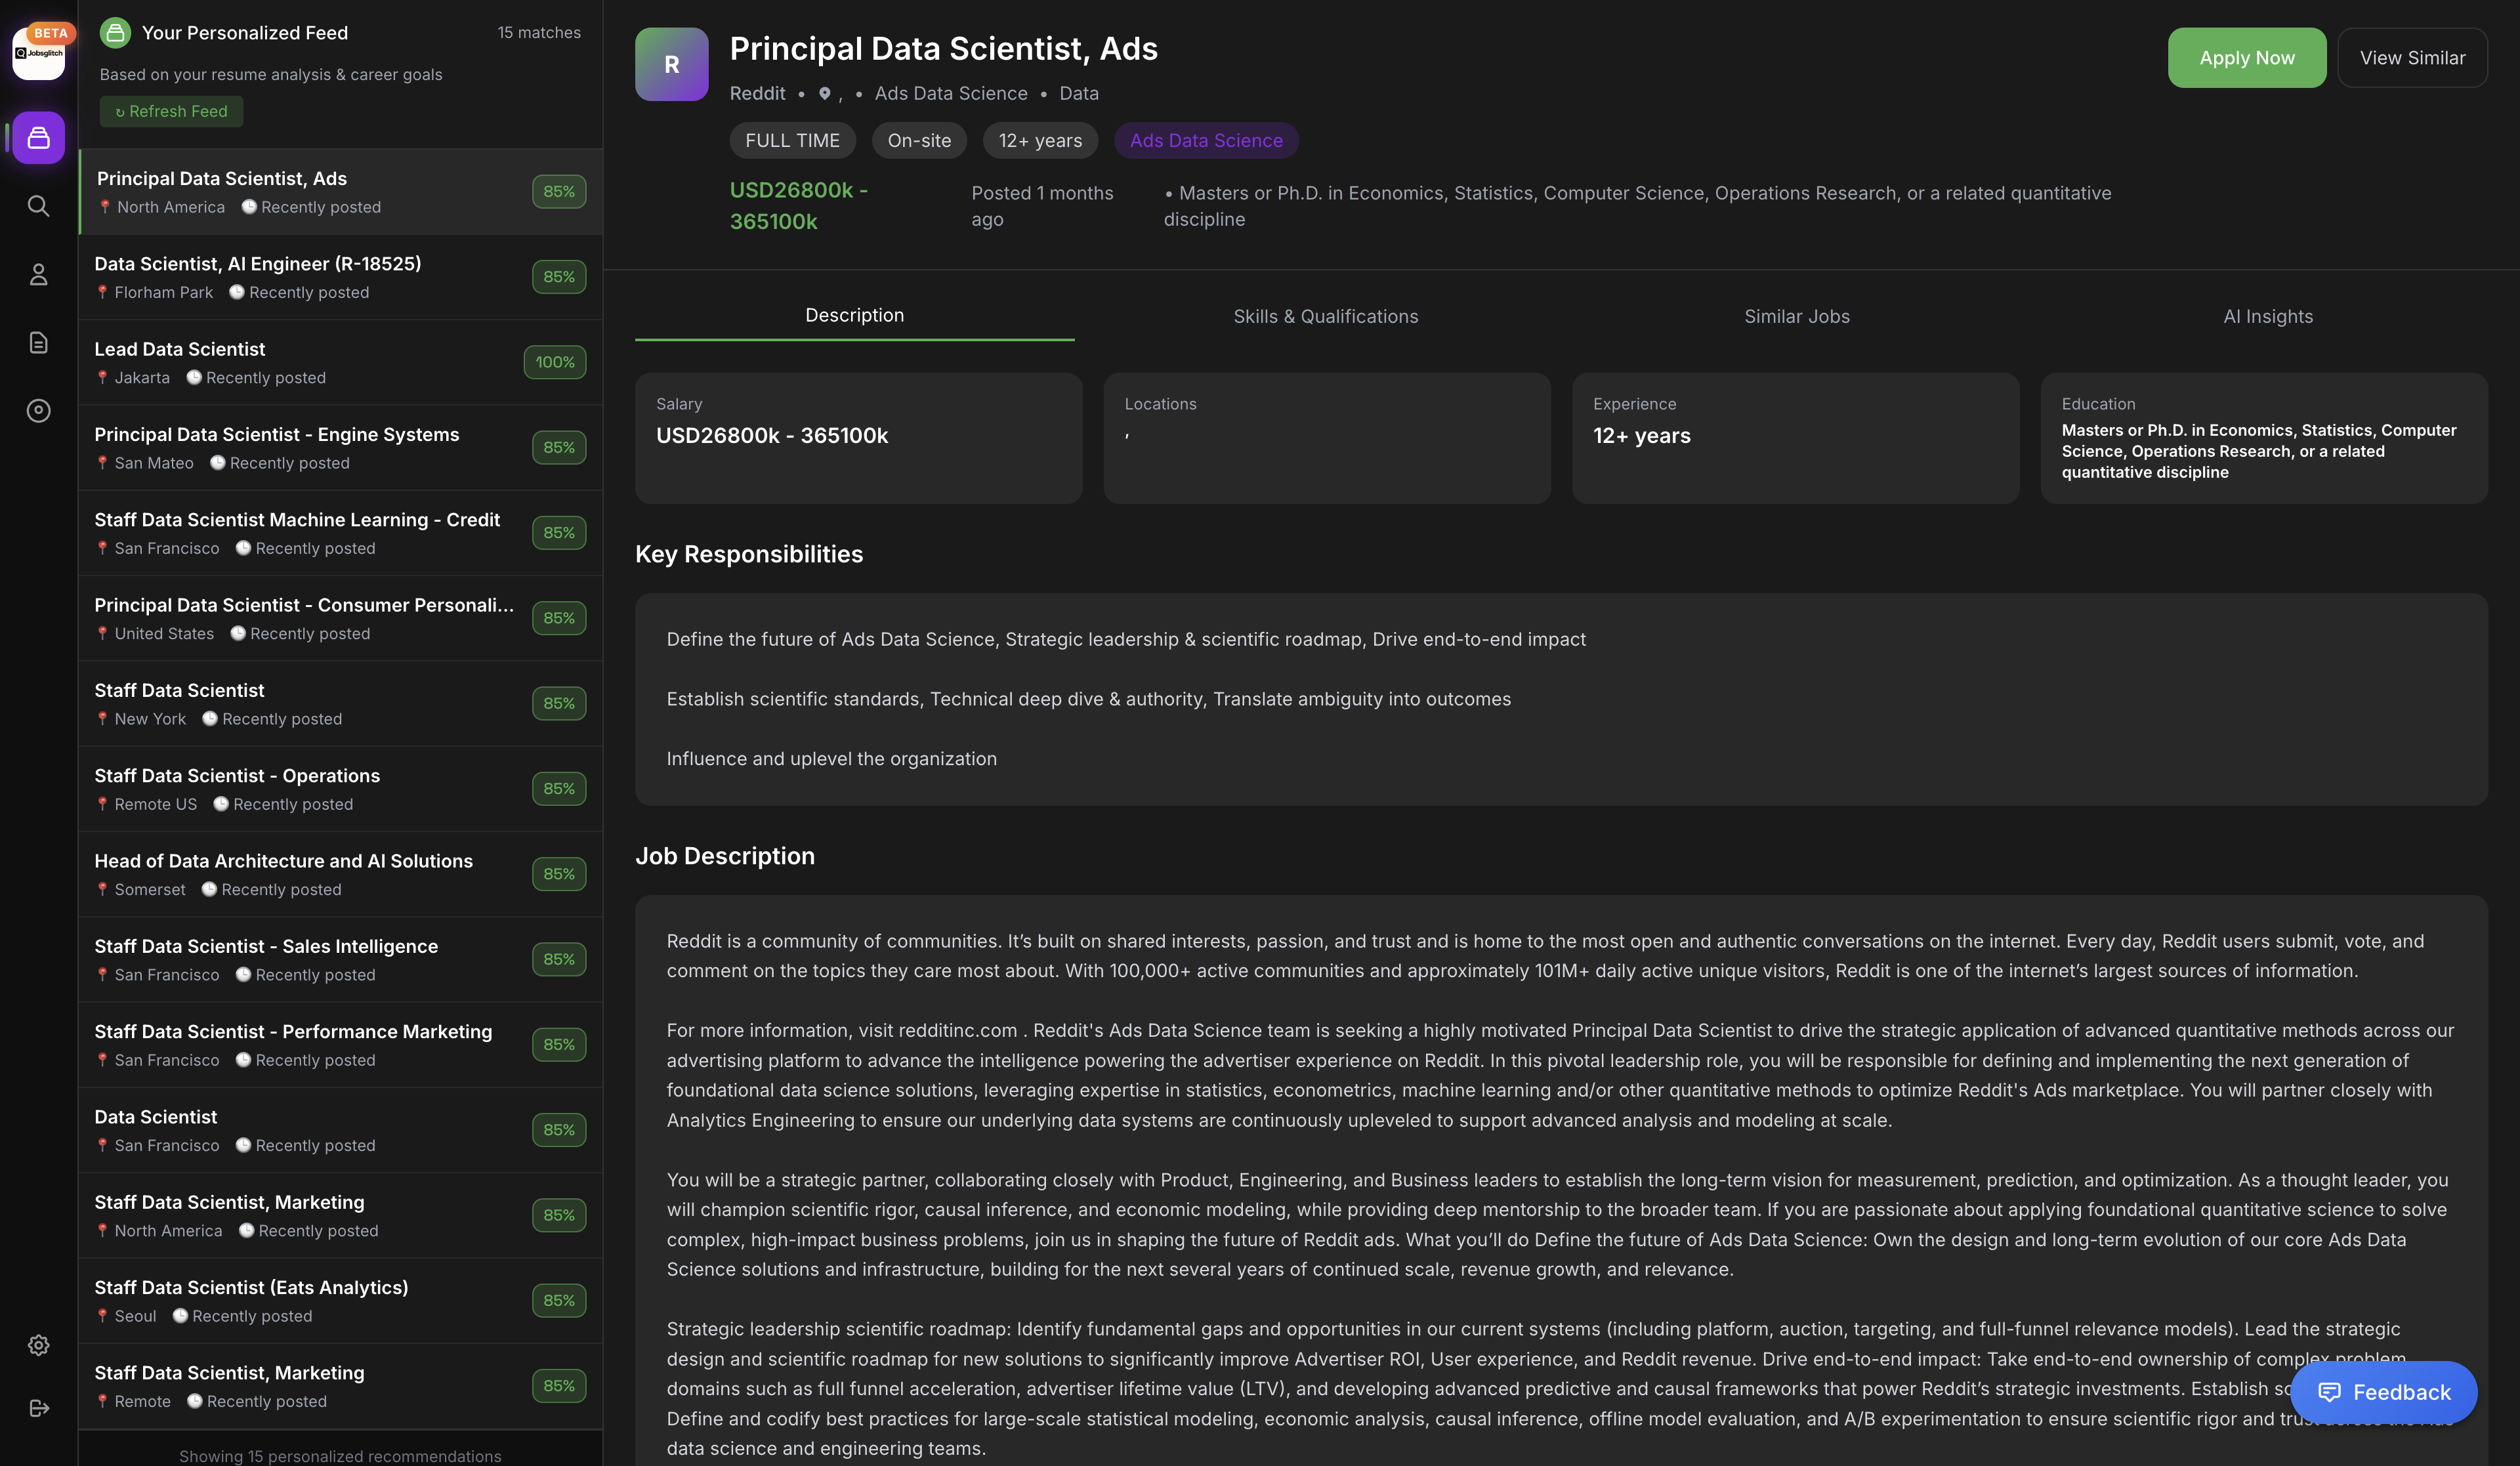Toggle the Ads Data Science tag
Image resolution: width=2520 pixels, height=1466 pixels.
click(1206, 140)
